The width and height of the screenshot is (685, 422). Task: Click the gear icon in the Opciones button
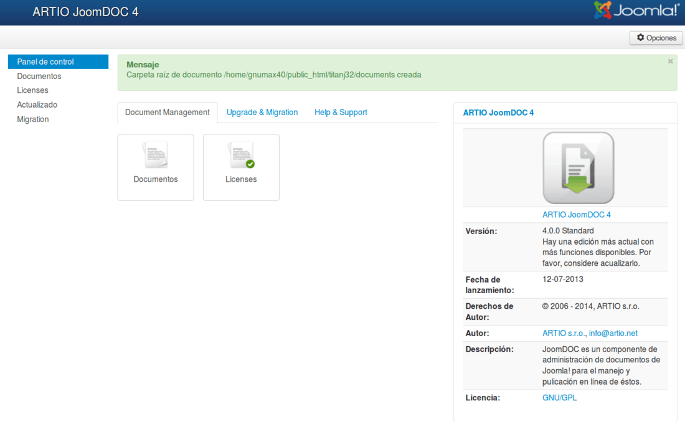pyautogui.click(x=640, y=37)
